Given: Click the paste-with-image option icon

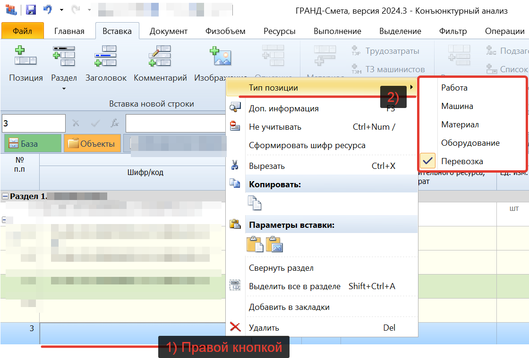Looking at the screenshot, I should [x=274, y=244].
